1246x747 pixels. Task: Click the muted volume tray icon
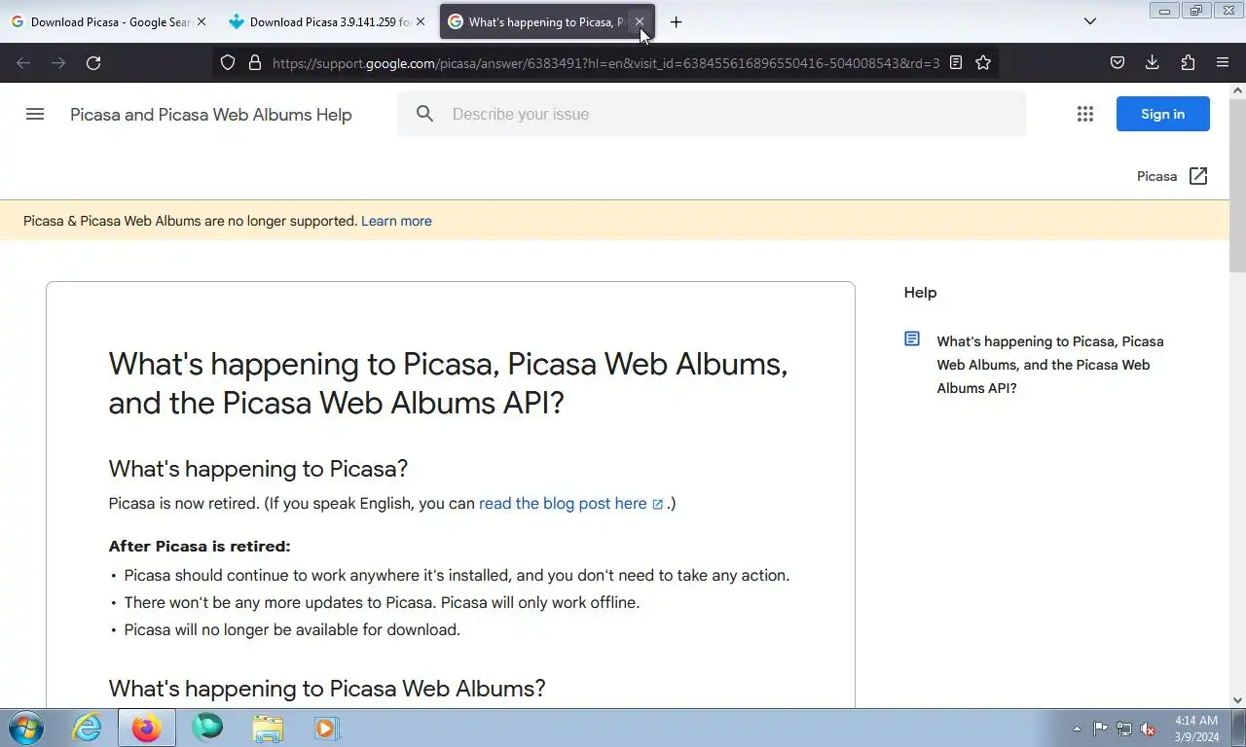click(1149, 729)
